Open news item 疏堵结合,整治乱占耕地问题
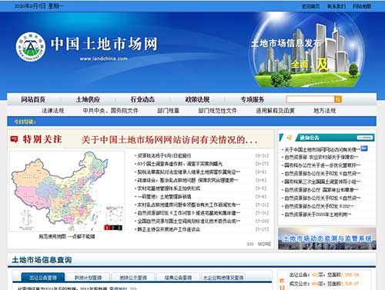The image size is (385, 290). point(188,180)
